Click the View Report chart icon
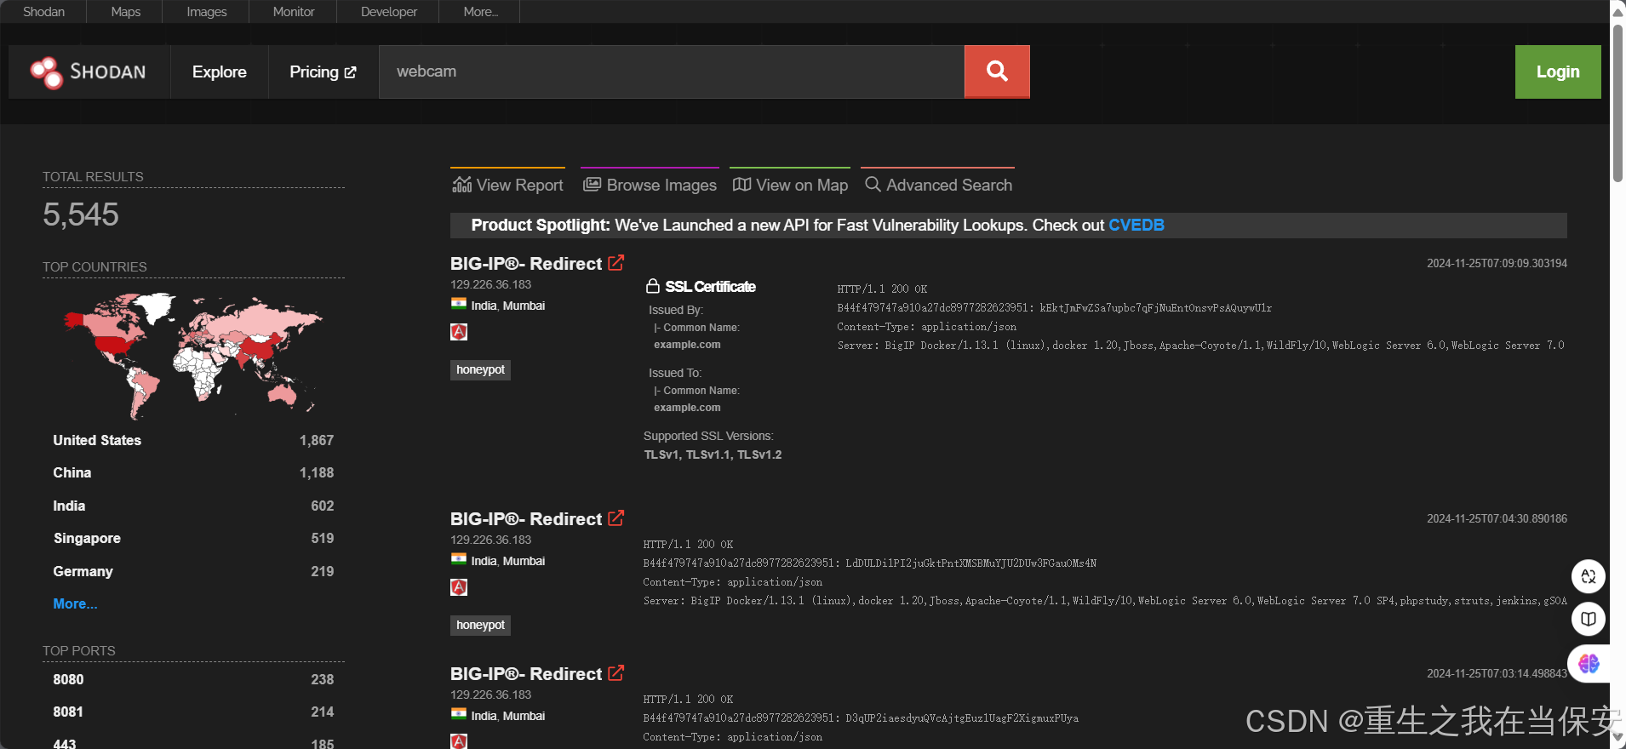Viewport: 1626px width, 749px height. pyautogui.click(x=462, y=185)
